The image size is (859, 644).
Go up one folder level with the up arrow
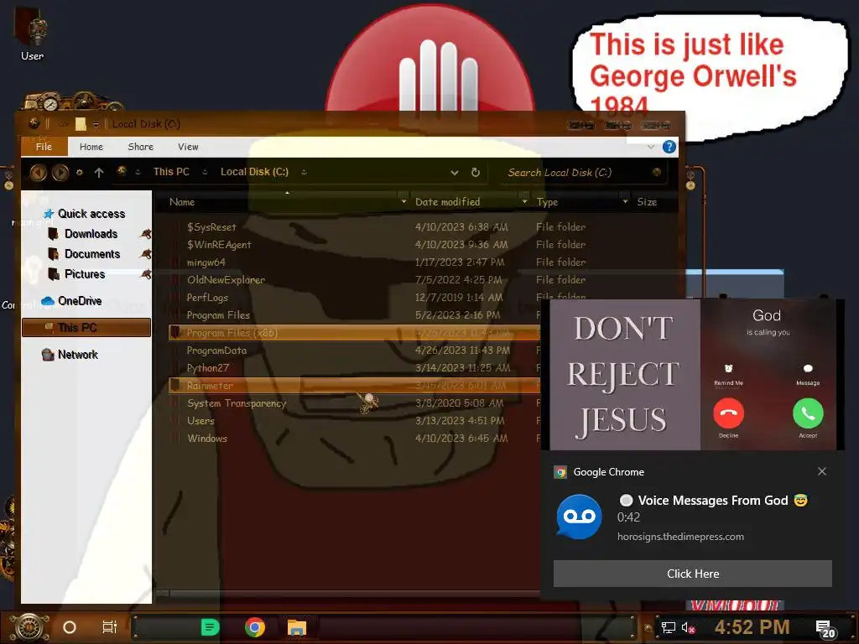click(x=99, y=173)
